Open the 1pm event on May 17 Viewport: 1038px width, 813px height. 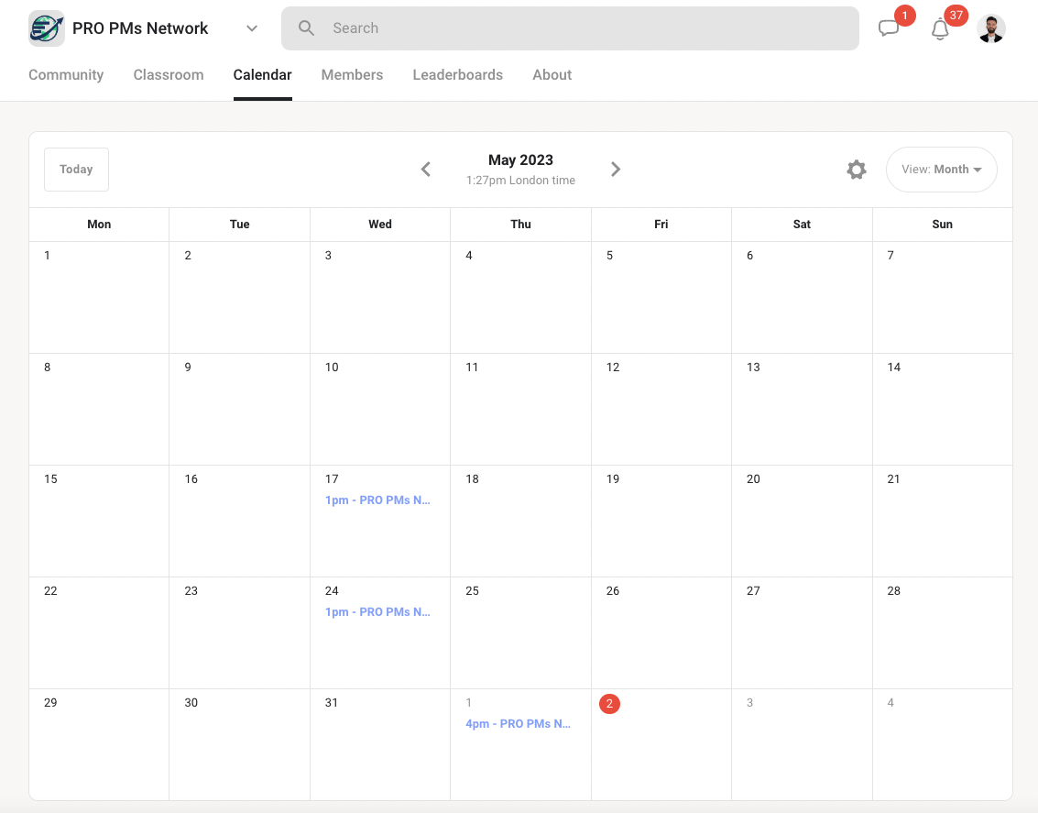point(377,500)
